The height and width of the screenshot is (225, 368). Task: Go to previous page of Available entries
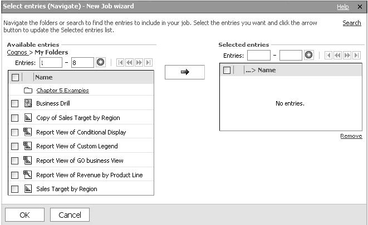pyautogui.click(x=129, y=63)
